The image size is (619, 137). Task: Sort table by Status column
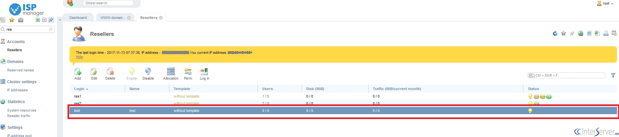(570, 89)
